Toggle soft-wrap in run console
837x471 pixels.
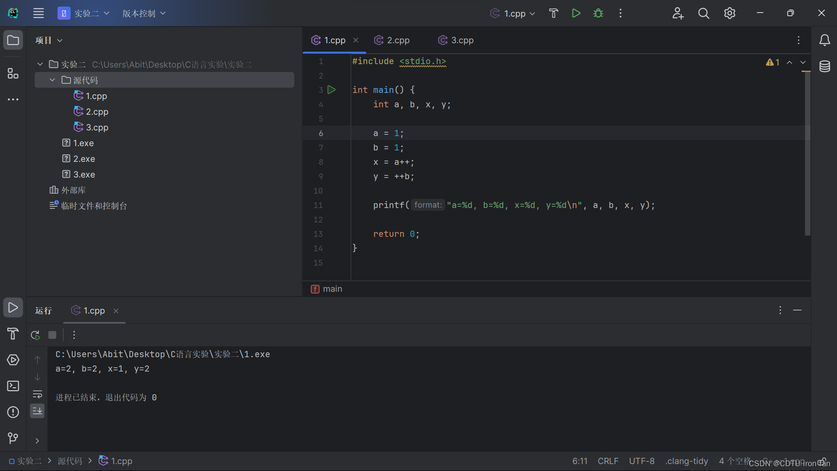[37, 394]
